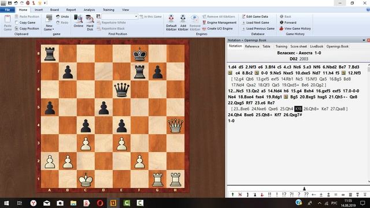The image size is (370, 208).
Task: Expand the hidden system tray icons chevron
Action: [x=319, y=203]
